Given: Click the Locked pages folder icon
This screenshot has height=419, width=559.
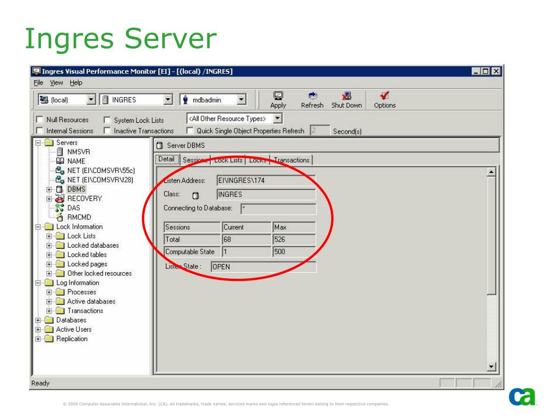Looking at the screenshot, I should coord(60,264).
